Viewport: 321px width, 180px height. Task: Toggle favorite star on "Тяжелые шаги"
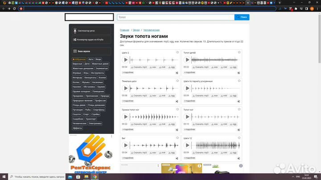click(177, 81)
